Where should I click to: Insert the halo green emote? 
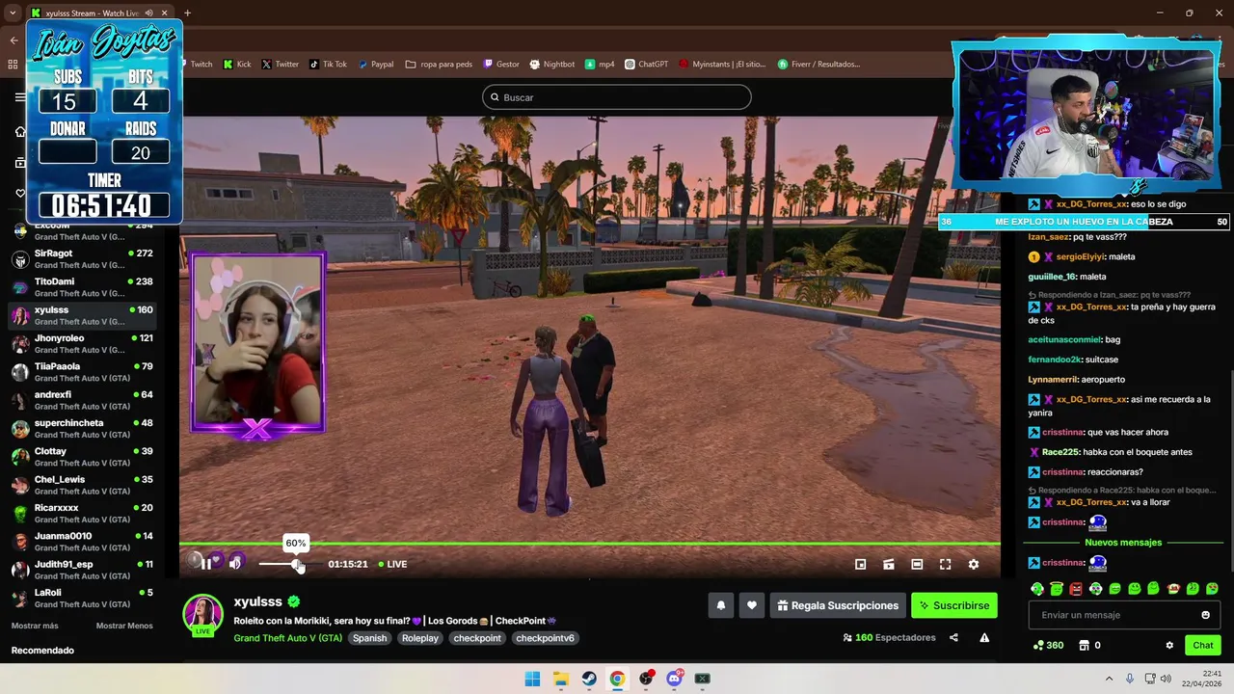click(1057, 588)
